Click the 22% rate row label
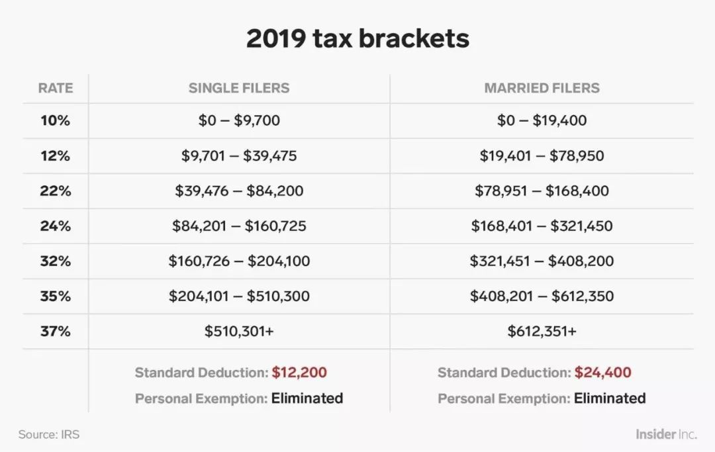 (55, 191)
